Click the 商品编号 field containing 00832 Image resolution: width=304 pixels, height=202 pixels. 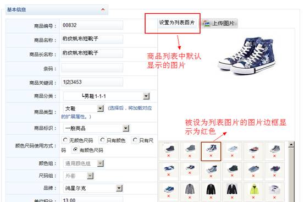click(x=92, y=25)
